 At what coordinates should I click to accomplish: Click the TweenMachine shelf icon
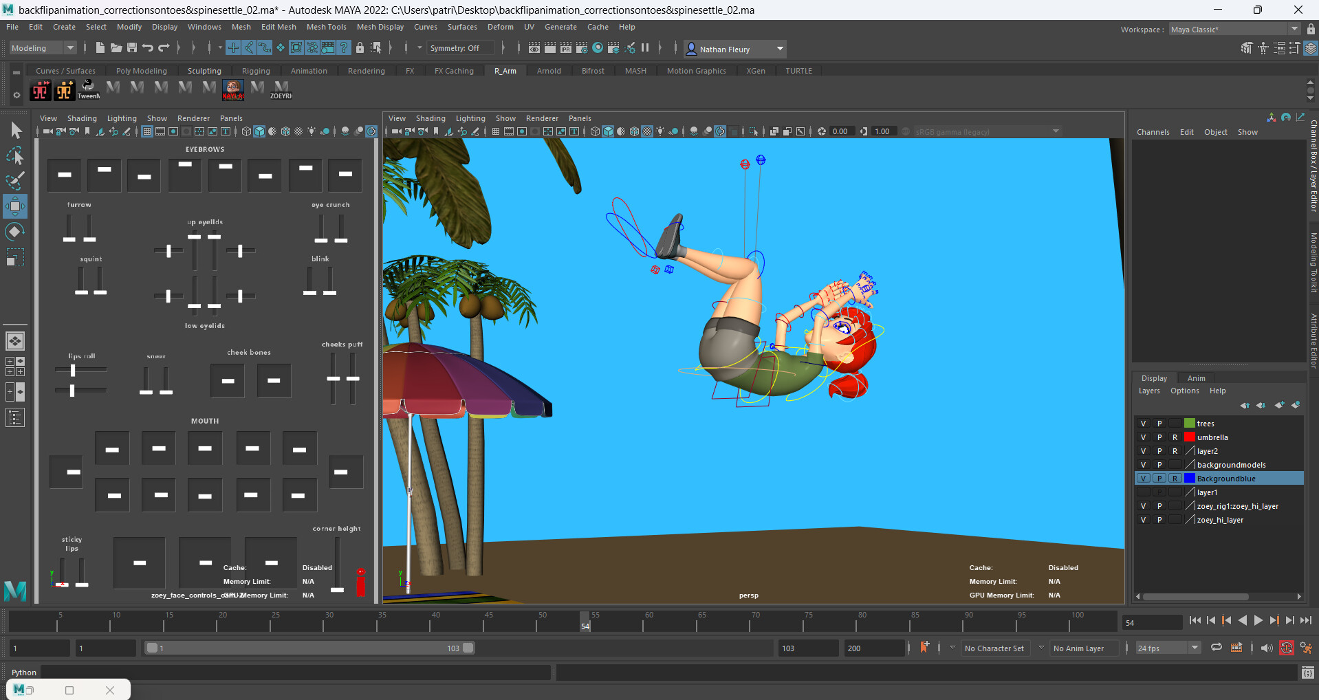pyautogui.click(x=89, y=89)
